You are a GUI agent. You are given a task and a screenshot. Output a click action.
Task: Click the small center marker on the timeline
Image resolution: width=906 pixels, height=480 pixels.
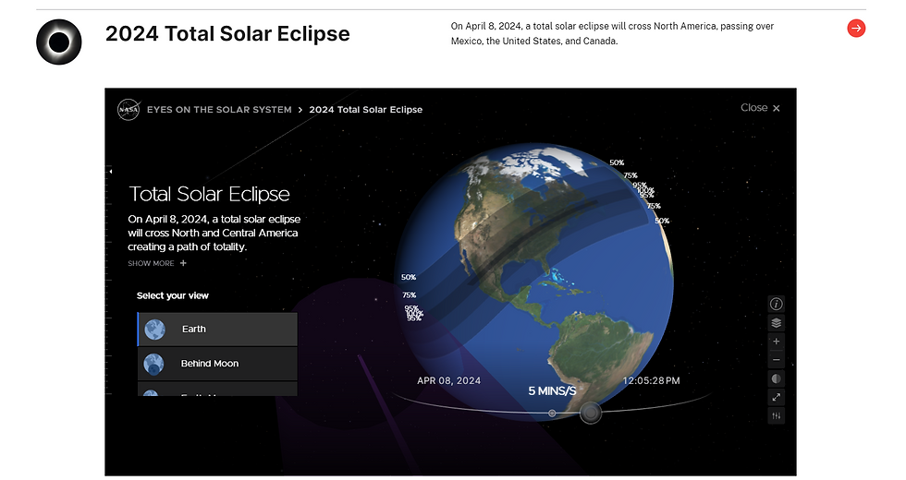click(x=552, y=413)
